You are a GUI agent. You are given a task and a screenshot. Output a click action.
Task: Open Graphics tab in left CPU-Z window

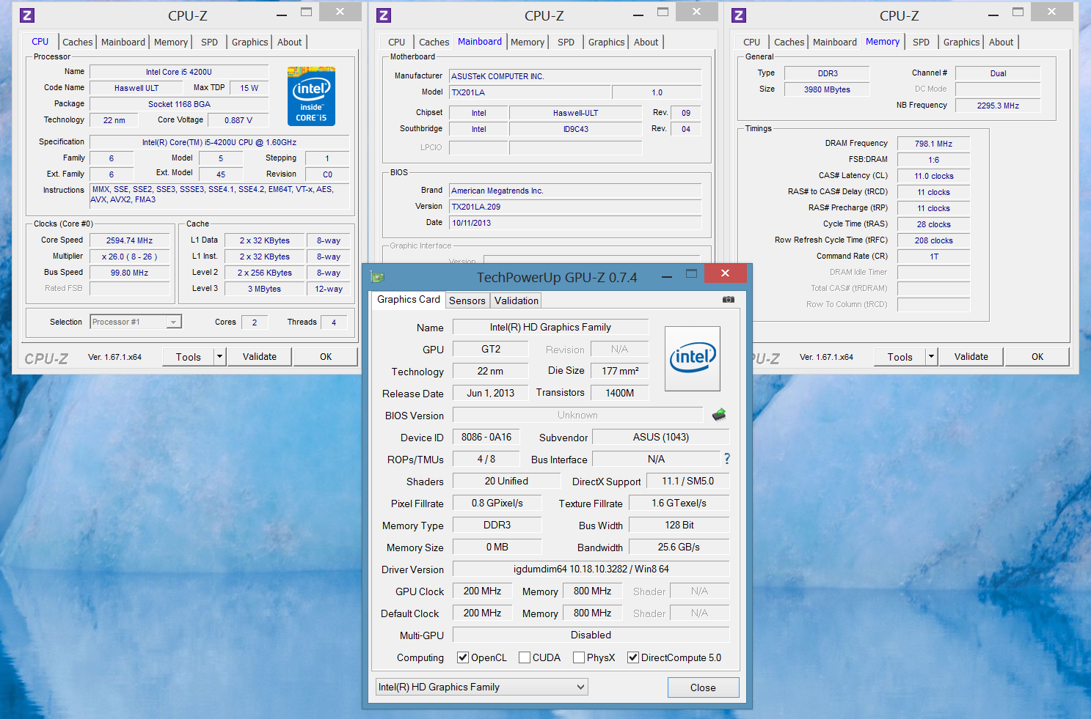[249, 42]
